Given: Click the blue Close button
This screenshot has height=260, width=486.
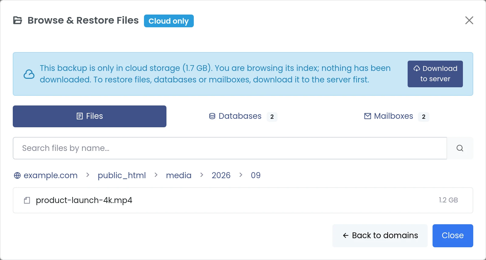Looking at the screenshot, I should 453,236.
